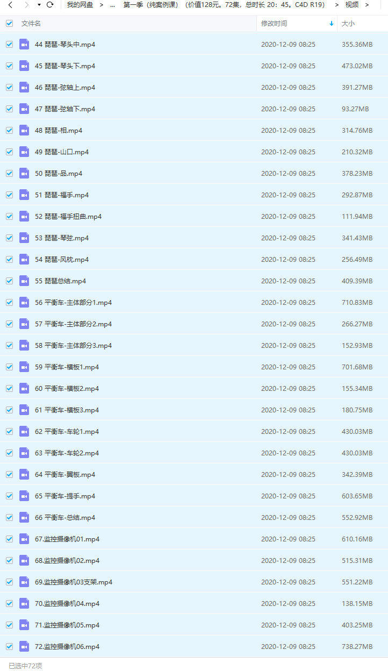
Task: Click video icon of 56 平衡车-主体部分1.mp4
Action: point(24,302)
